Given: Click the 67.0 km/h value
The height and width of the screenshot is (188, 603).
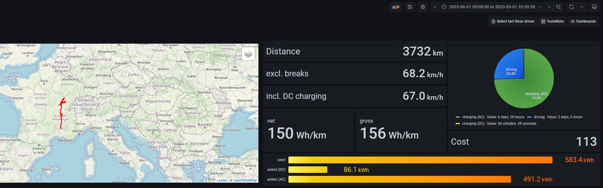Looking at the screenshot, I should coord(423,96).
